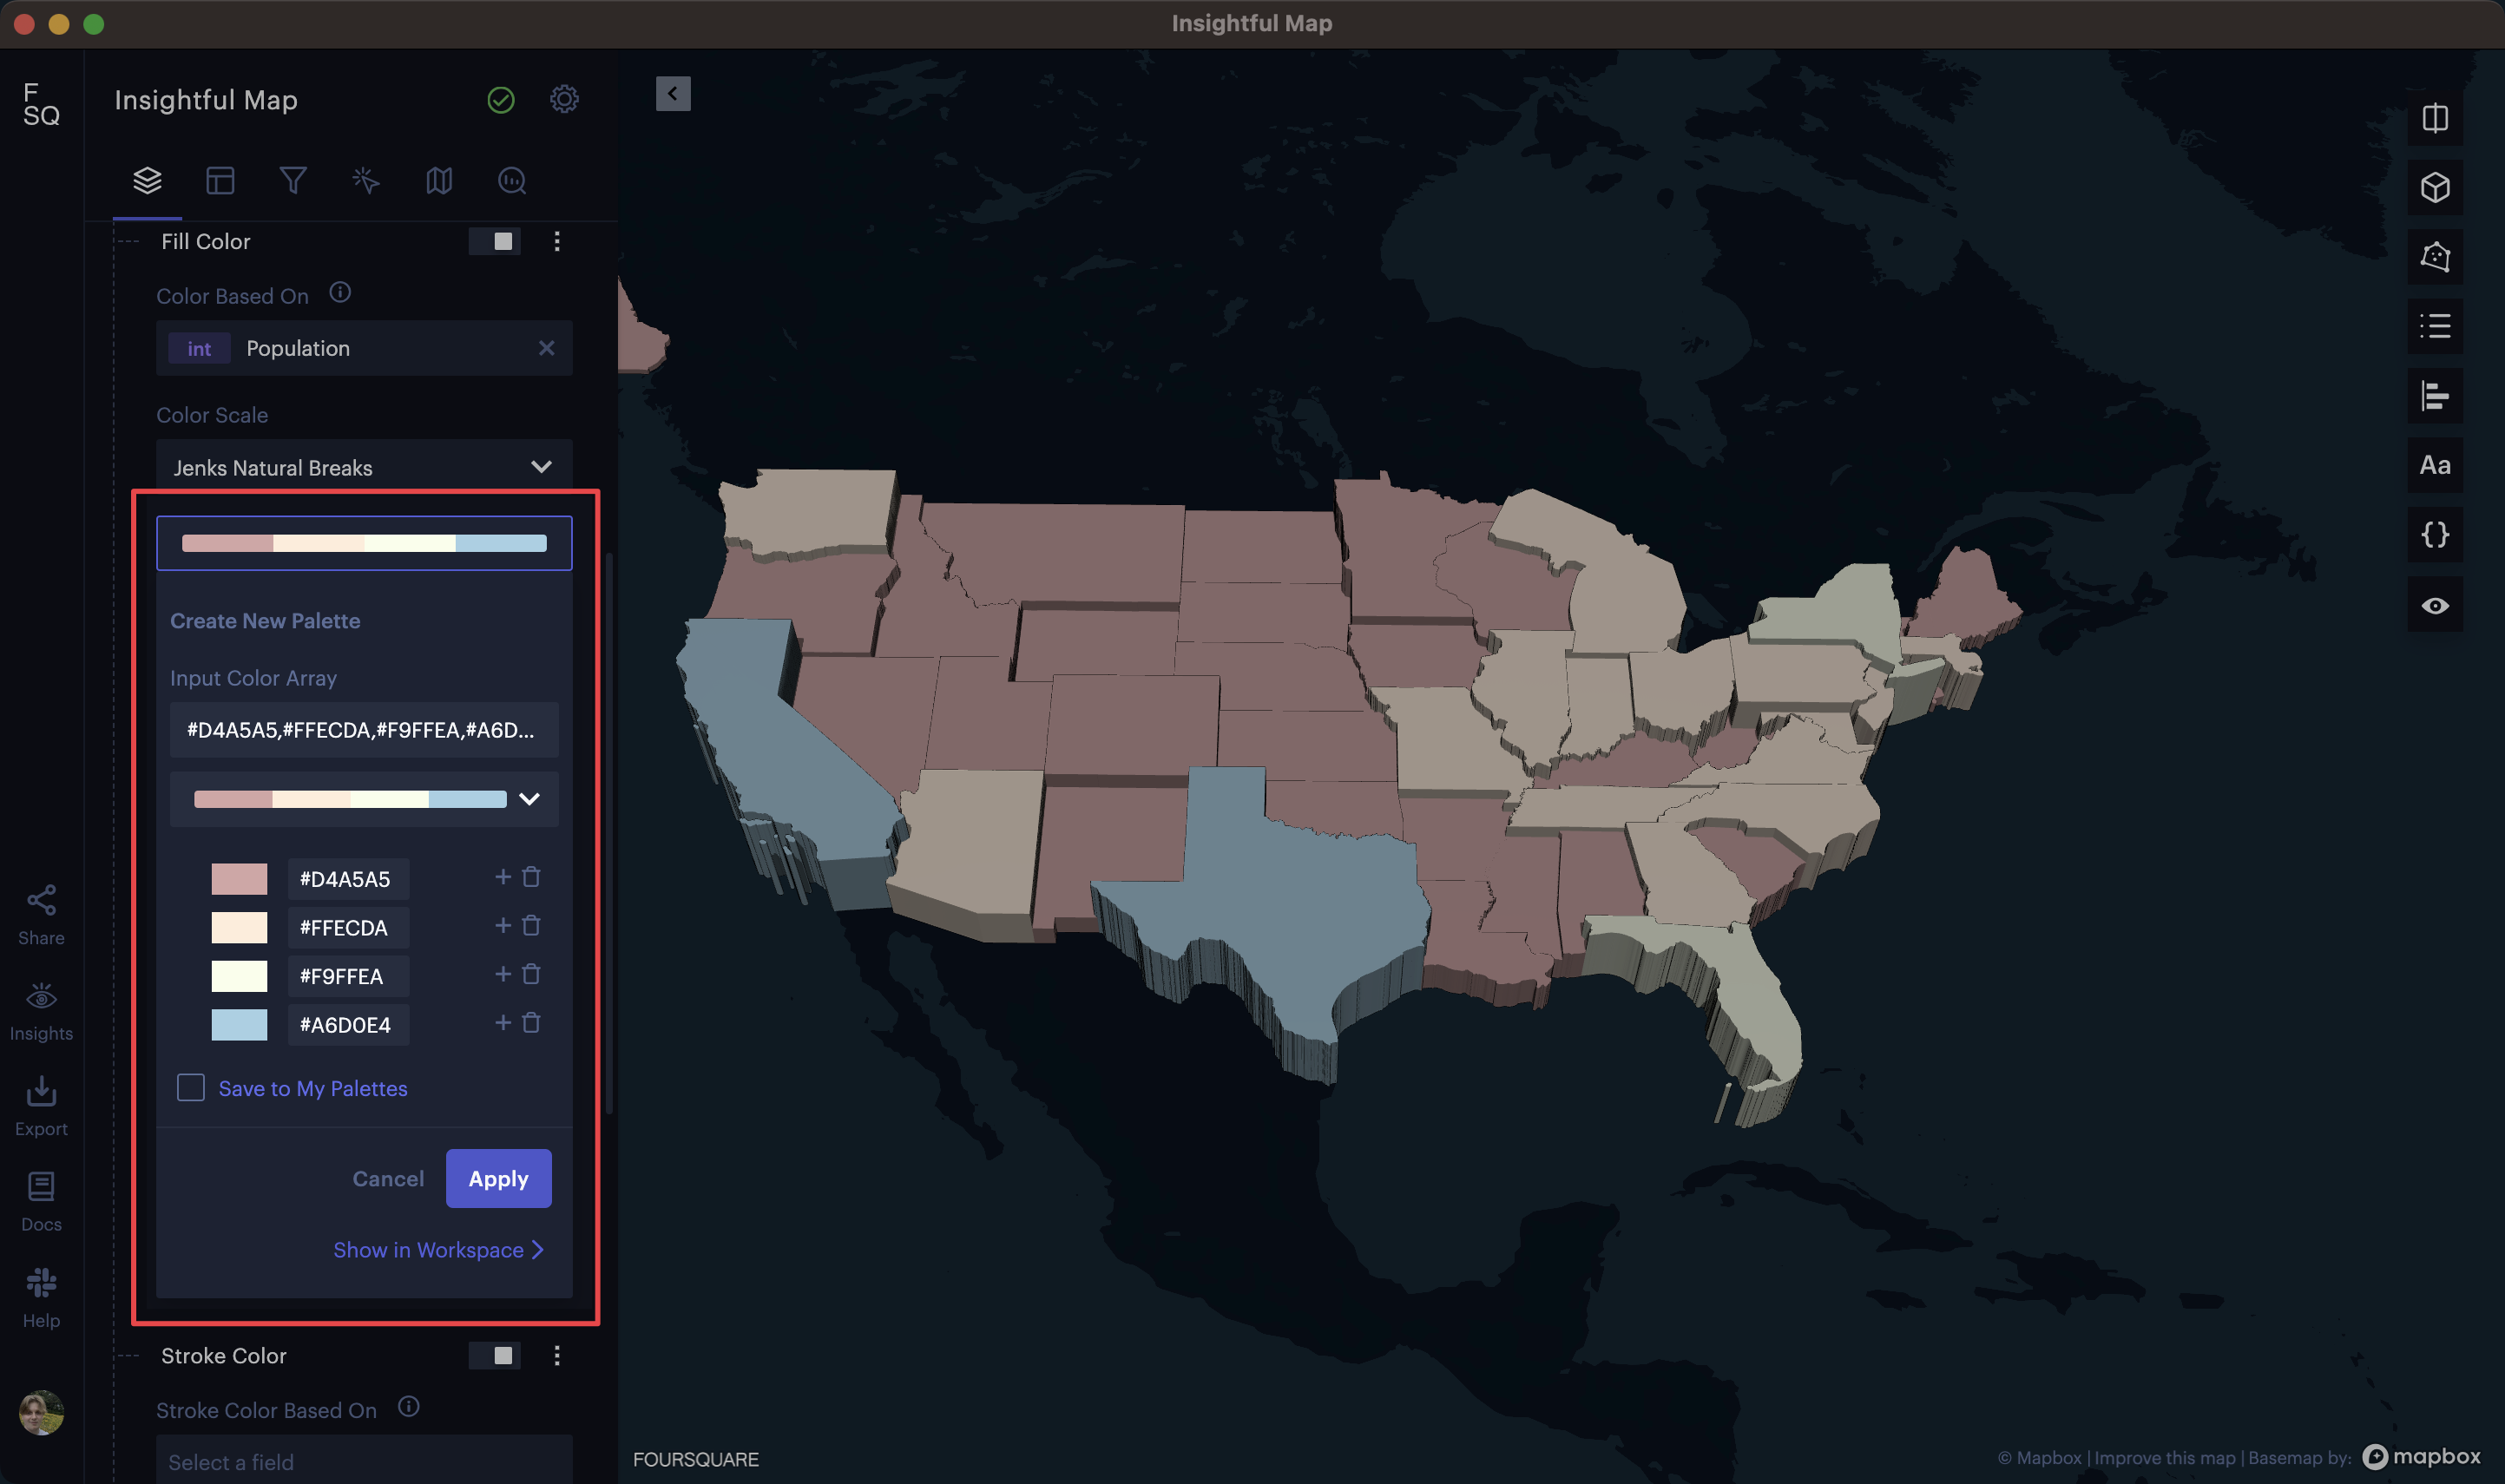Switch to the Layers tab
This screenshot has width=2505, height=1484.
pyautogui.click(x=147, y=181)
